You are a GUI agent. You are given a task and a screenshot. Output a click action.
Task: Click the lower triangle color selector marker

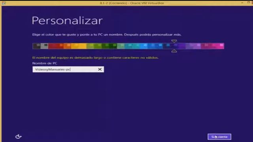[x=174, y=51]
